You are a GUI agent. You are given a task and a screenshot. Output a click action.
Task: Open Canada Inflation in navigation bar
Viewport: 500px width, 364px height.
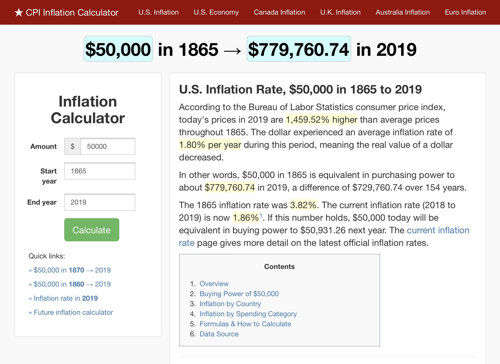(279, 12)
